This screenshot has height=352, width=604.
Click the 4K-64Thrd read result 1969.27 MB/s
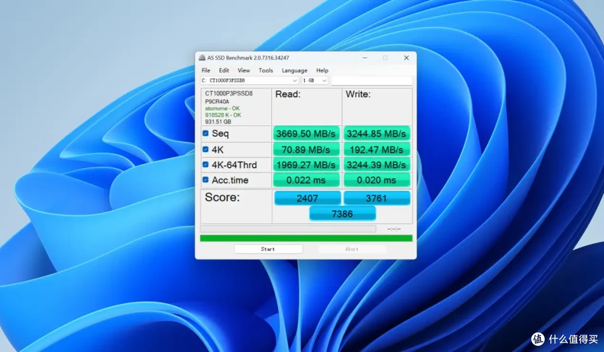click(x=306, y=165)
